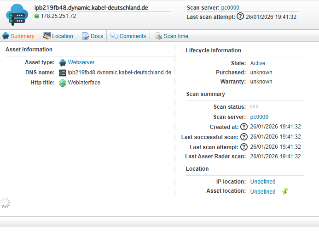Switch to the Summary tab
The image size is (319, 240).
coord(23,36)
